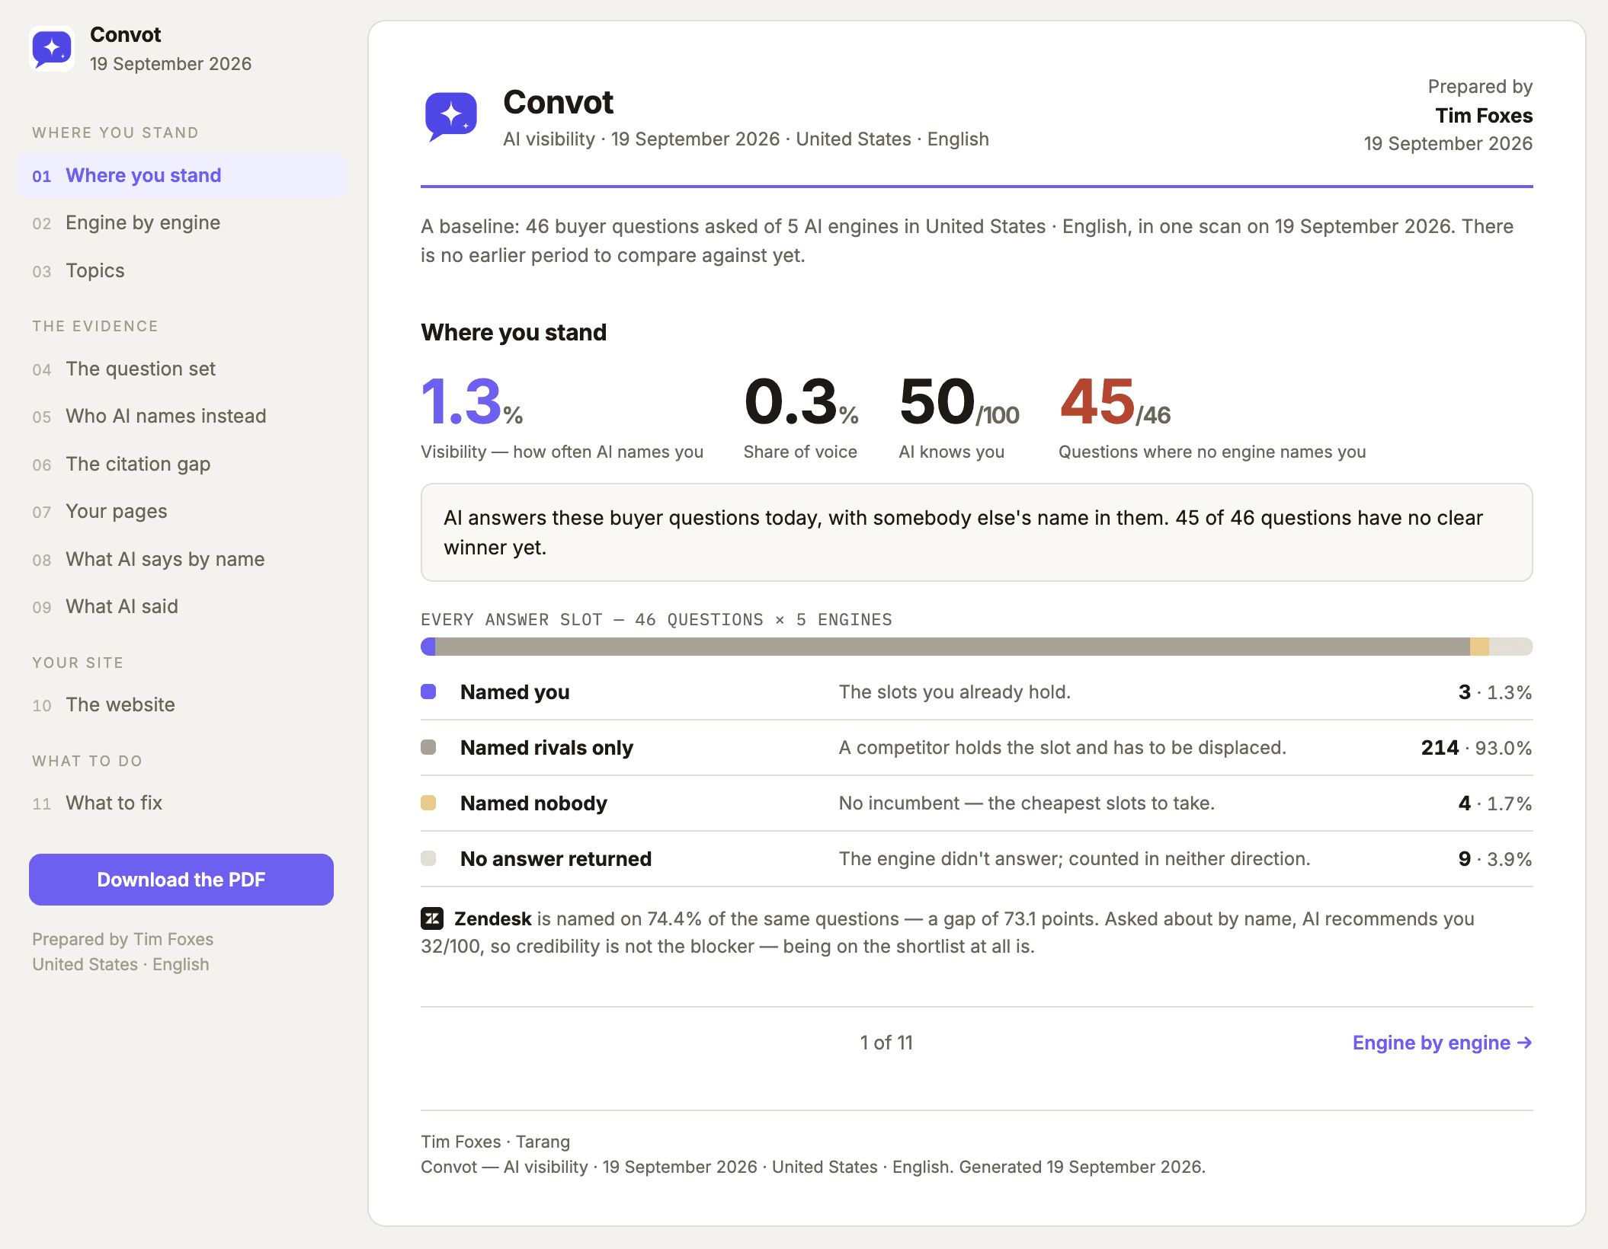Open the What to fix section
The width and height of the screenshot is (1608, 1249).
(181, 803)
